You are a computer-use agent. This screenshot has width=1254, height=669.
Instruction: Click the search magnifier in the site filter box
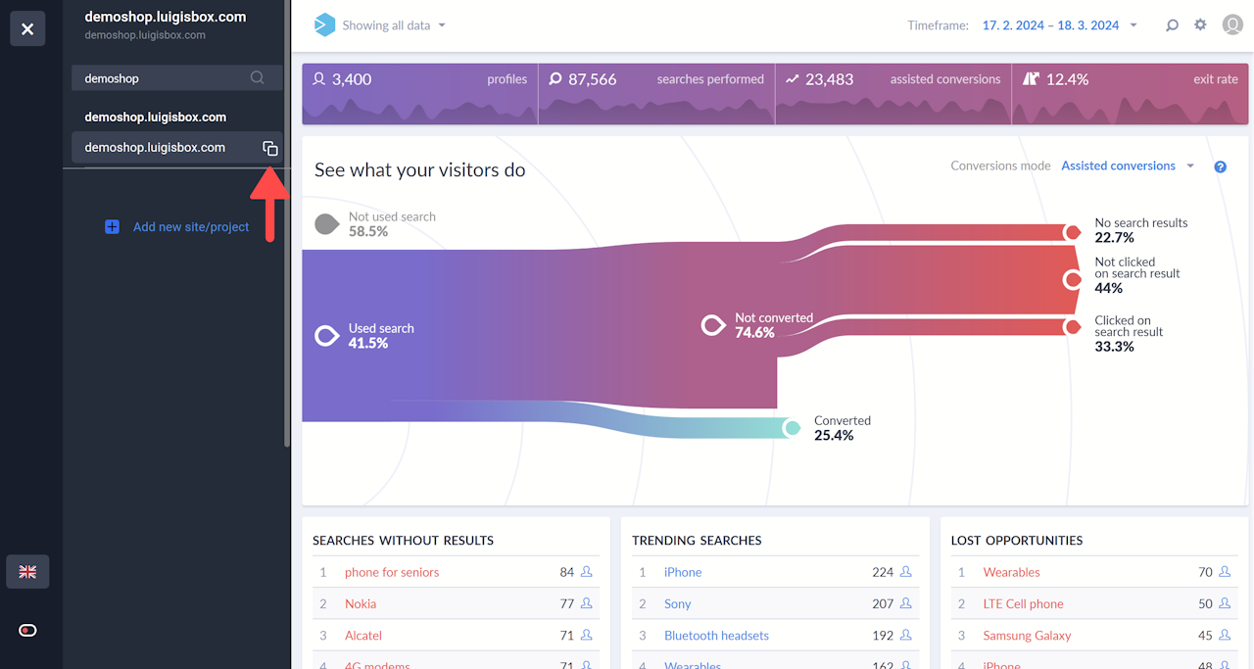(257, 77)
